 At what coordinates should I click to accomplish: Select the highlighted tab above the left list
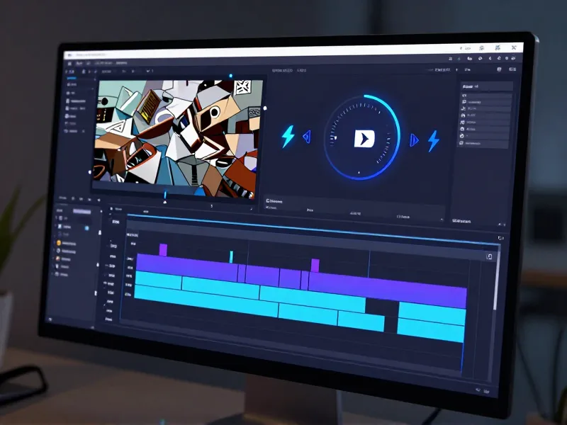(81, 211)
